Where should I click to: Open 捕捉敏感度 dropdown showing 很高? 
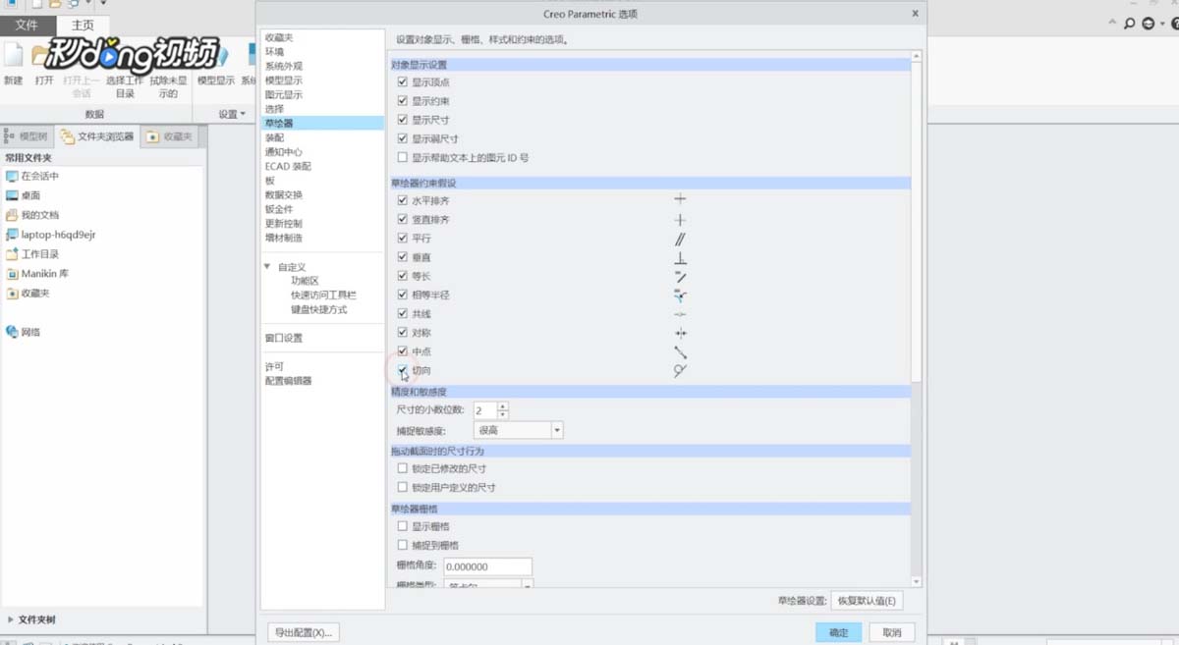click(518, 430)
